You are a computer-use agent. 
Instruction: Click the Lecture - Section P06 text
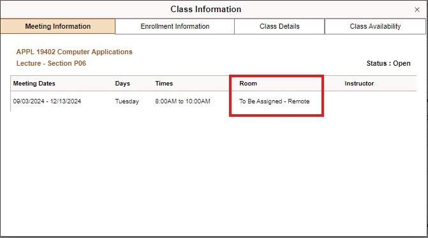coord(51,63)
